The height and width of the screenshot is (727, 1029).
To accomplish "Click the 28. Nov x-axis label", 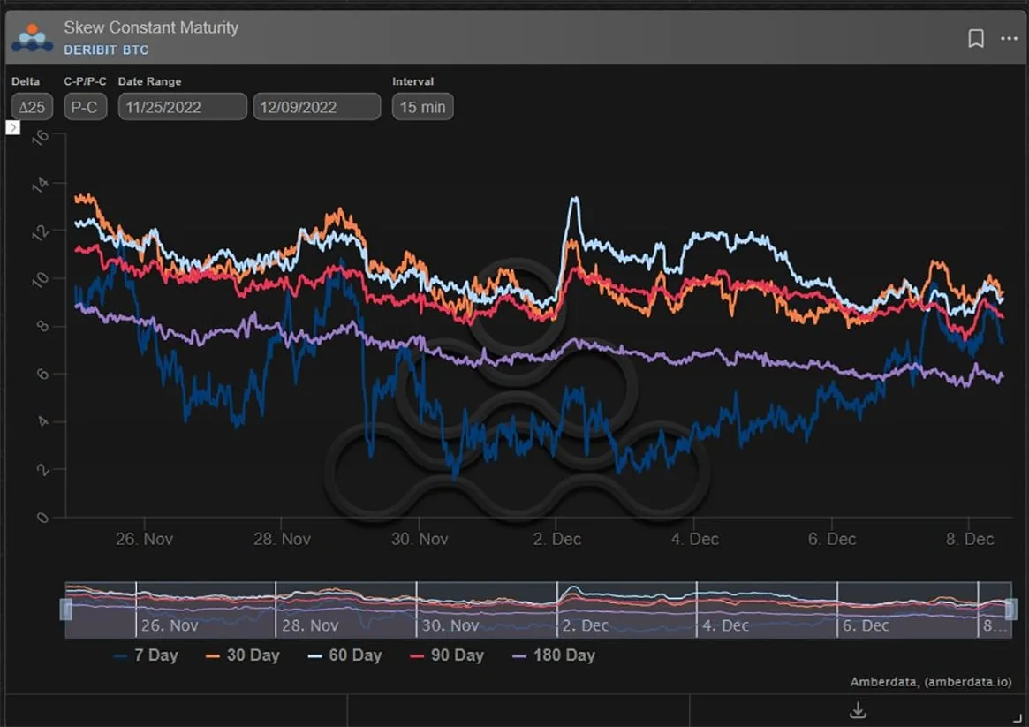I will 282,540.
